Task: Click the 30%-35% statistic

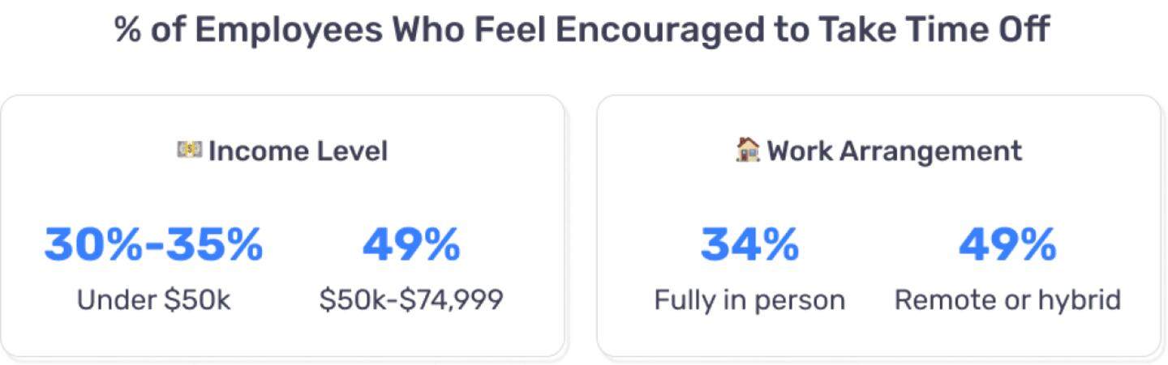Action: pyautogui.click(x=154, y=244)
